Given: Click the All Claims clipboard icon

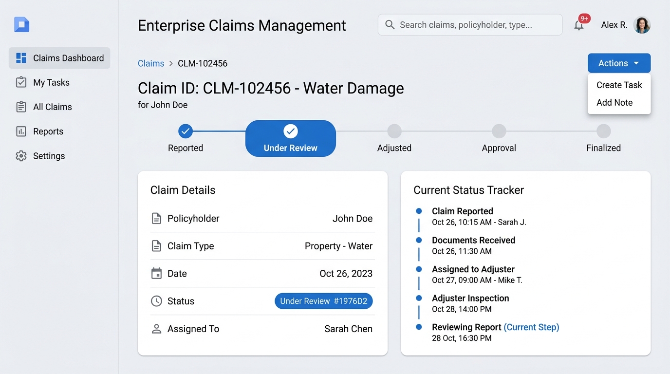Looking at the screenshot, I should point(21,107).
